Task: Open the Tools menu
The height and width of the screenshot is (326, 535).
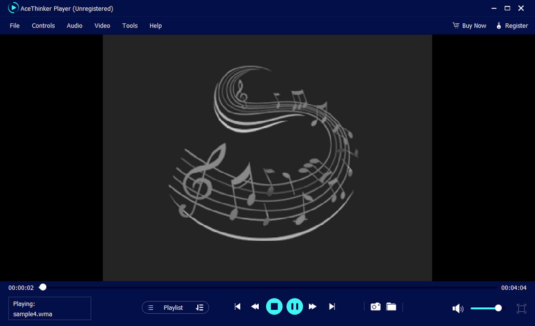Action: coord(130,25)
